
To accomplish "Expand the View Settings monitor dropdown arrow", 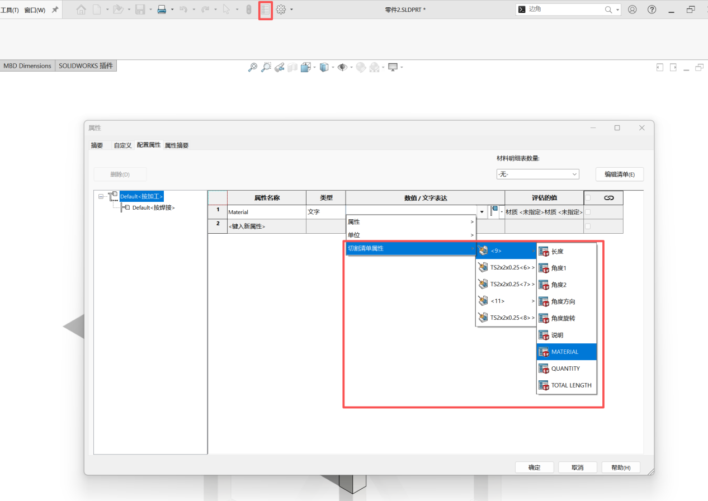I will (x=402, y=67).
